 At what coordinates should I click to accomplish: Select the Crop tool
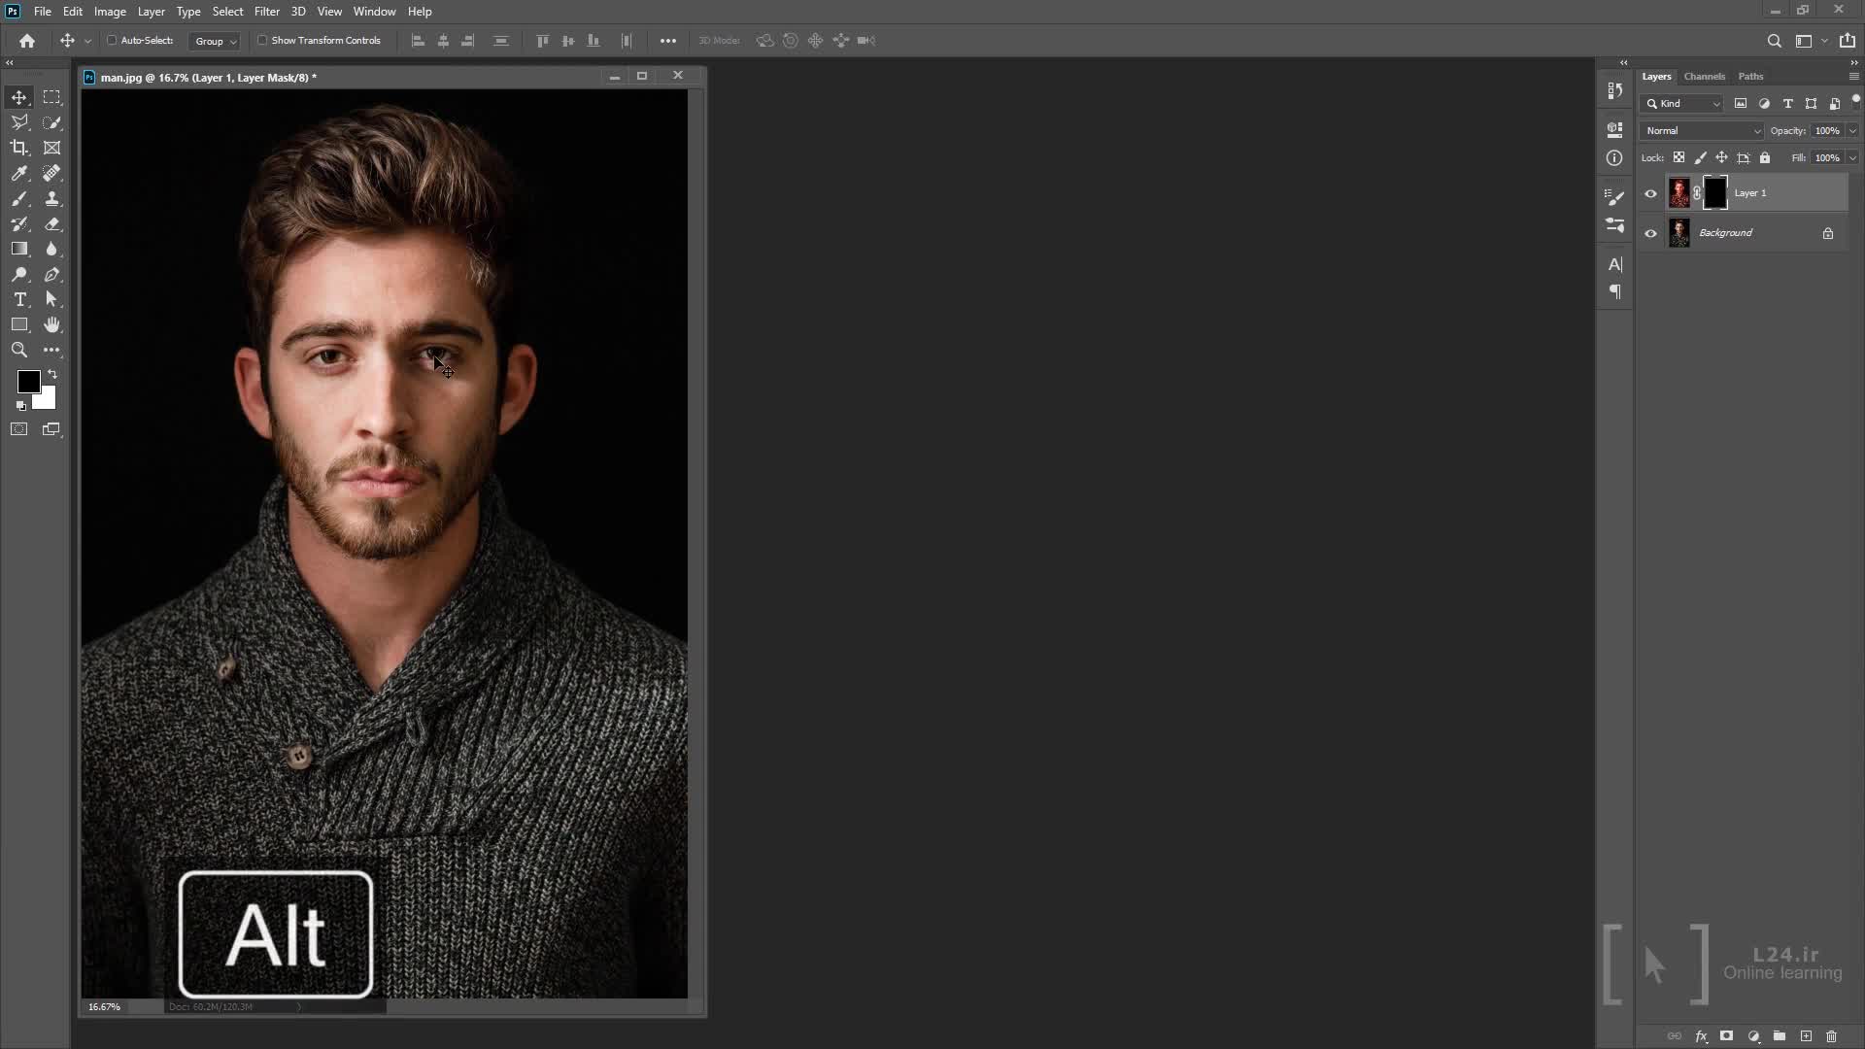19,148
